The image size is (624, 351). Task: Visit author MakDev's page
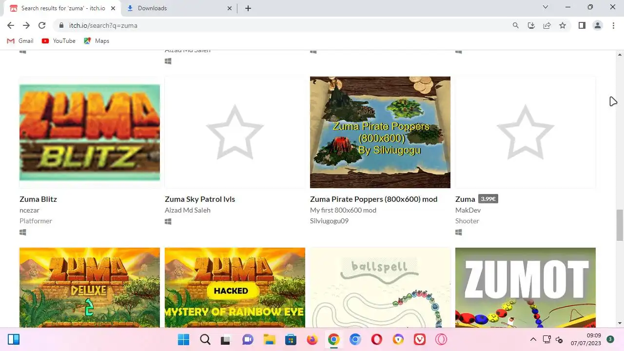point(468,210)
